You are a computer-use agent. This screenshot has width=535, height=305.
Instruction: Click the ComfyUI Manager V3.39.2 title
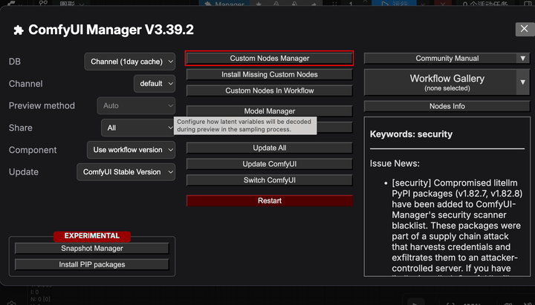coord(111,30)
